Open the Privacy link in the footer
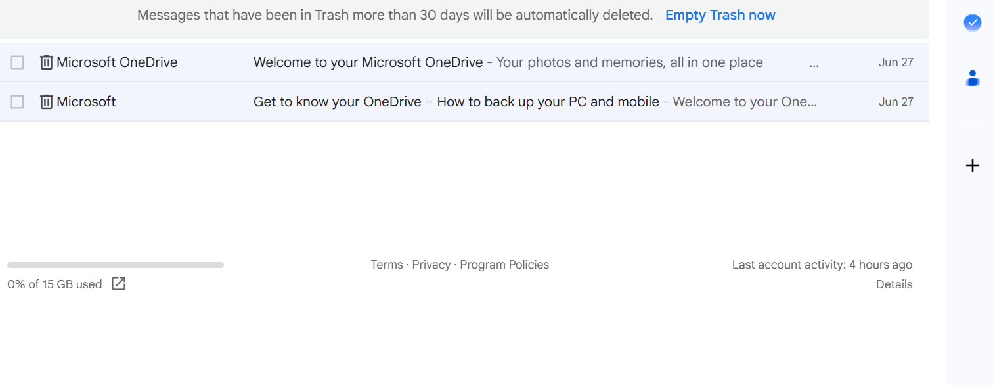This screenshot has height=385, width=993. [x=431, y=265]
